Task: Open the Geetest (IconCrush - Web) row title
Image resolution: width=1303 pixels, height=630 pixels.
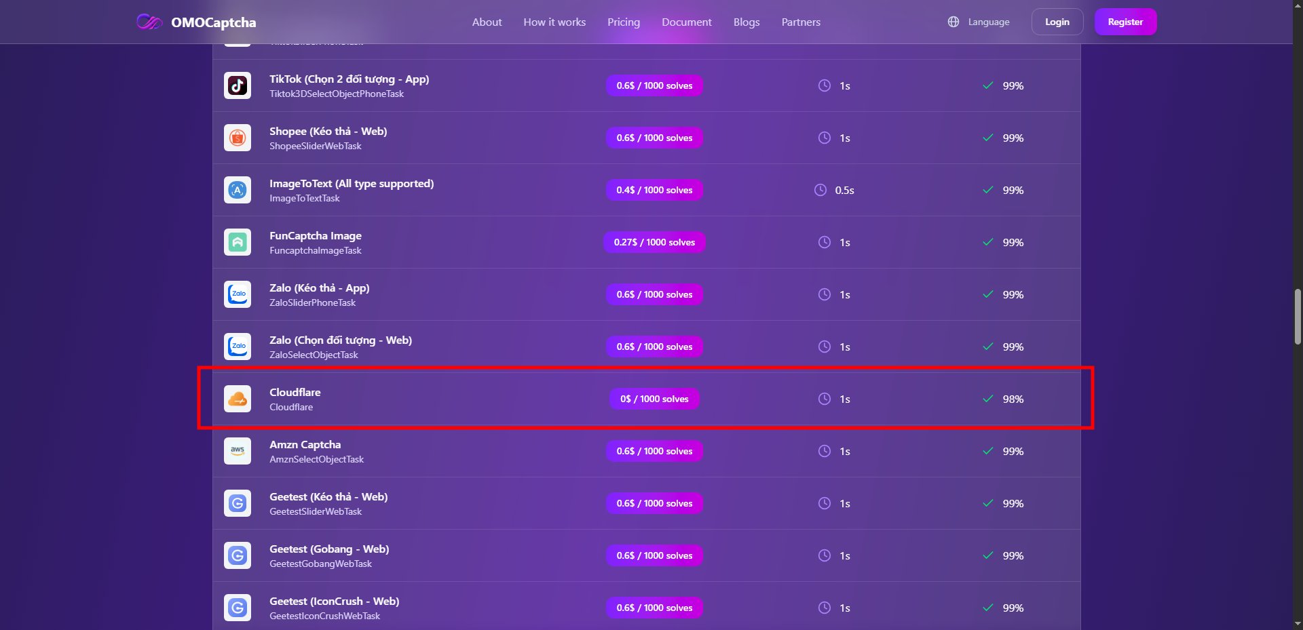Action: point(334,601)
